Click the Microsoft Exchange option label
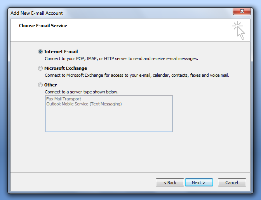This screenshot has height=200, width=261. click(x=66, y=68)
